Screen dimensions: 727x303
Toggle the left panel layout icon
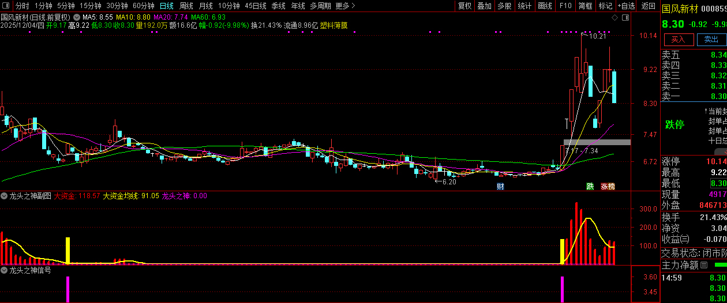[x=6, y=6]
